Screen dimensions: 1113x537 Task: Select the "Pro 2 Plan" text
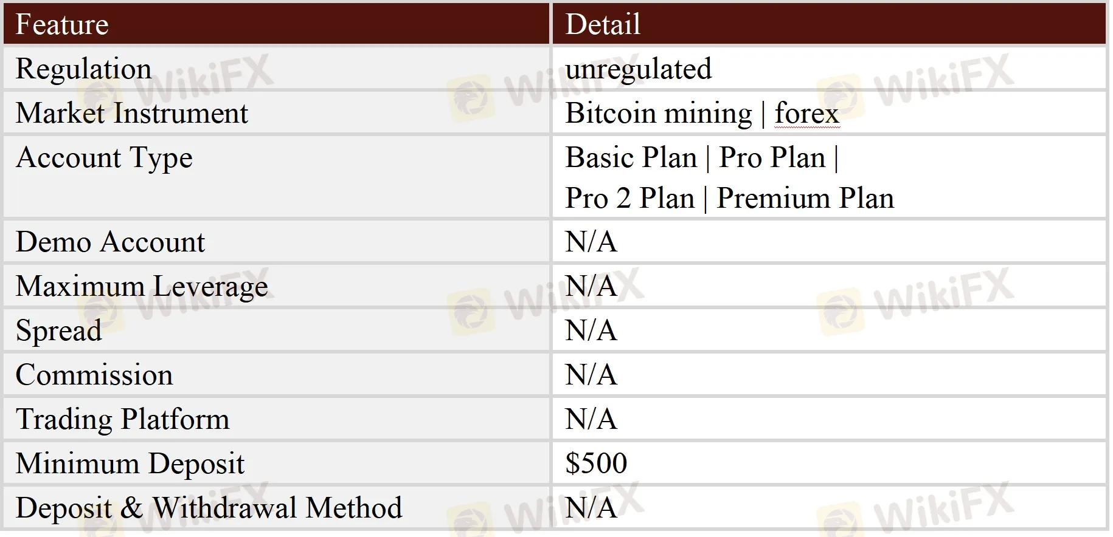[x=629, y=198]
